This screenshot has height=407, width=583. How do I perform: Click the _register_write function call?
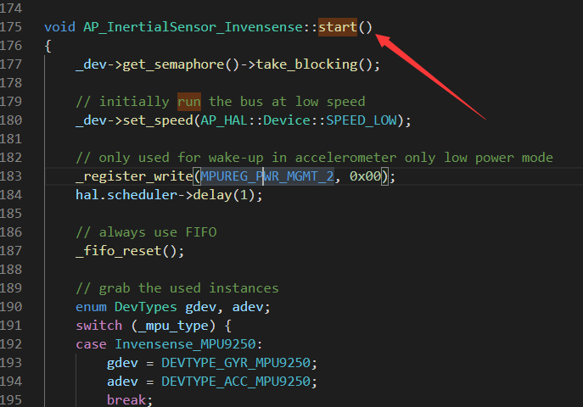(x=134, y=176)
